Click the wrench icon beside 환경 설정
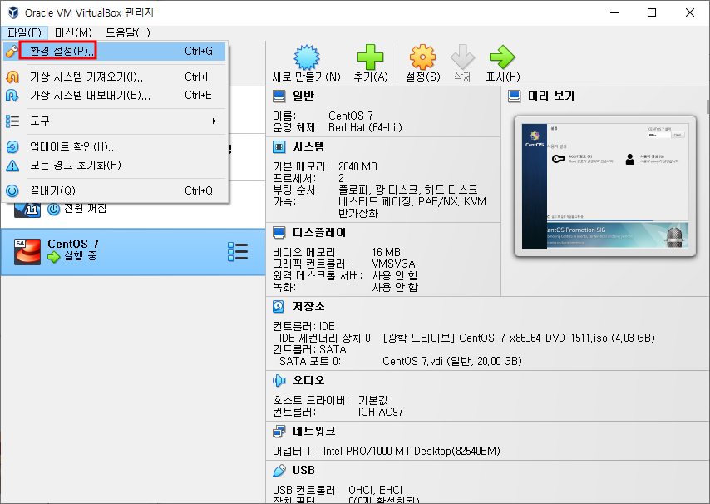710x504 pixels. (12, 52)
